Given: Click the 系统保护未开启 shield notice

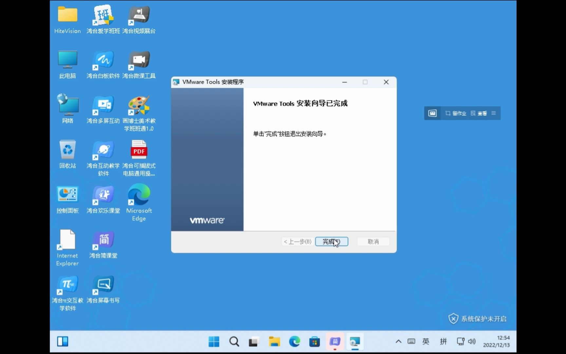Looking at the screenshot, I should tap(478, 319).
